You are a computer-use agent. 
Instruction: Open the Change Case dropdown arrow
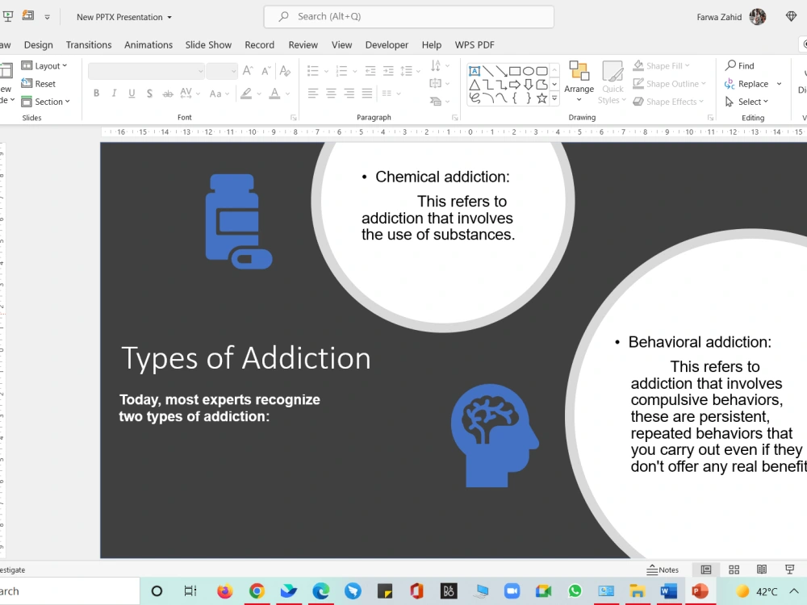click(x=227, y=94)
